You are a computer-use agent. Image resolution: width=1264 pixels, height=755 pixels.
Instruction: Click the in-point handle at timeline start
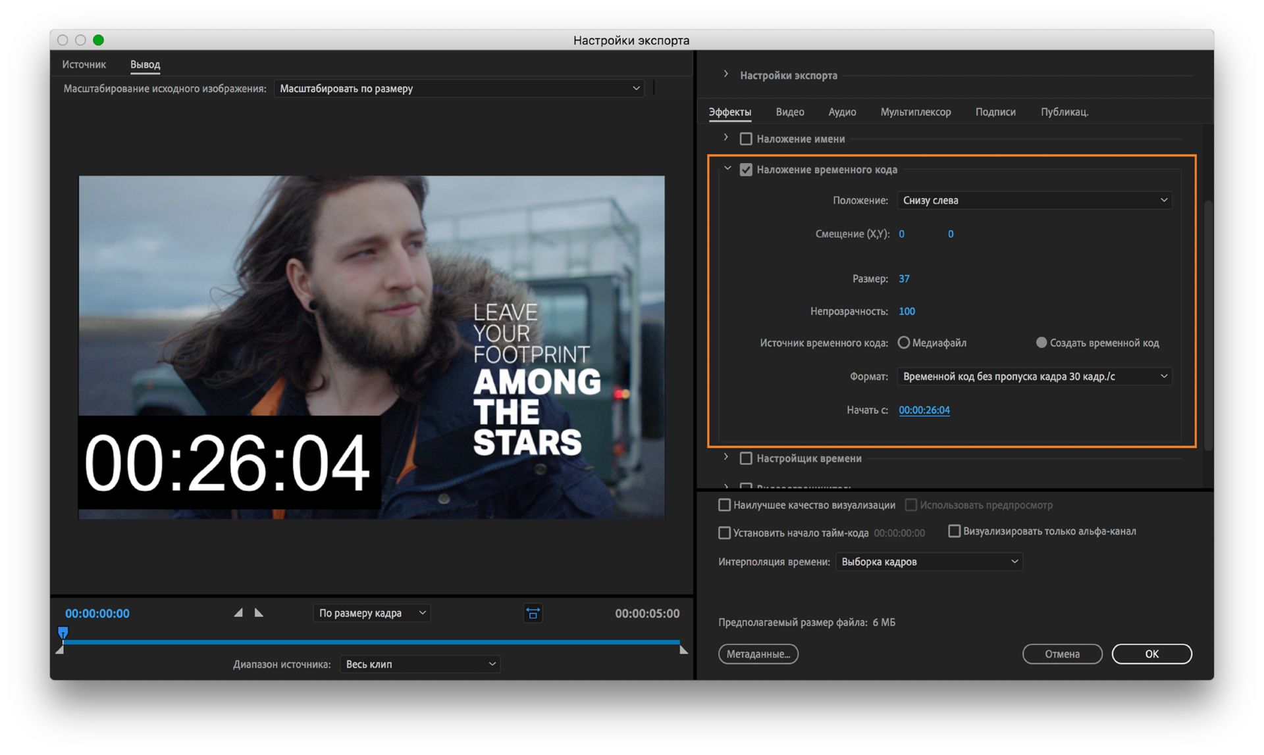tap(60, 650)
